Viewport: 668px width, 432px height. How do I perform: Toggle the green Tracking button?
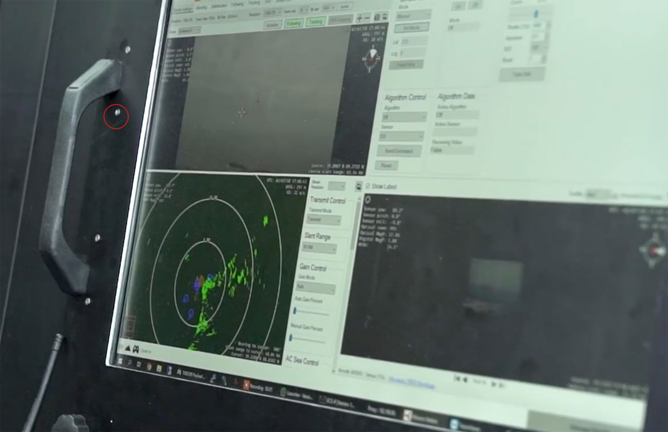pos(316,22)
